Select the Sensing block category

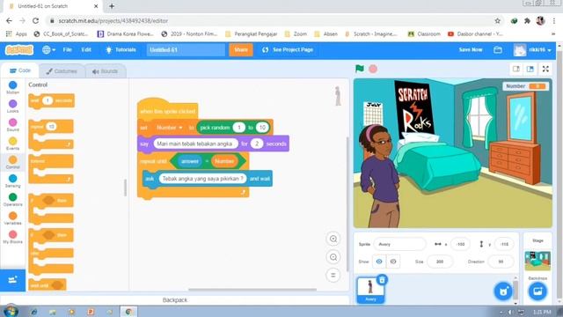tap(12, 181)
